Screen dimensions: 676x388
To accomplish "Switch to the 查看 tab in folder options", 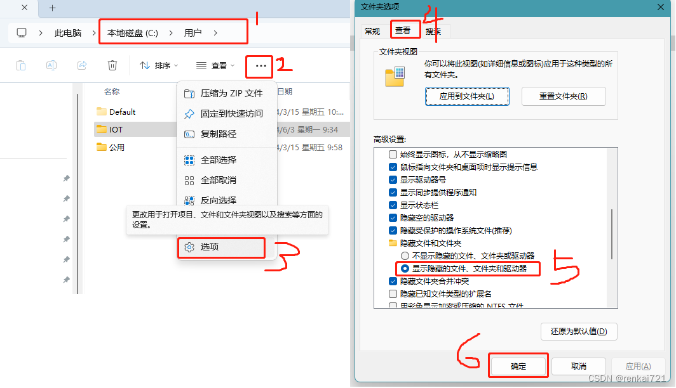I will tap(403, 30).
